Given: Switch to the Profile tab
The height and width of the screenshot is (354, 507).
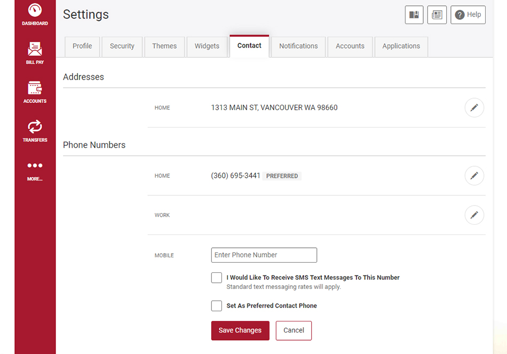Looking at the screenshot, I should click(x=82, y=46).
